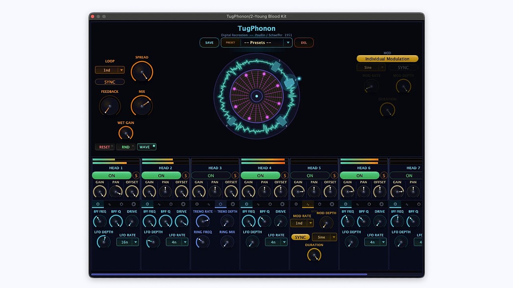Click Head 1 GAIN knob
513x288 pixels.
tap(100, 192)
